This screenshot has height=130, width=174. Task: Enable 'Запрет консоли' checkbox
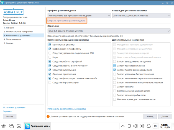[x=114, y=87]
